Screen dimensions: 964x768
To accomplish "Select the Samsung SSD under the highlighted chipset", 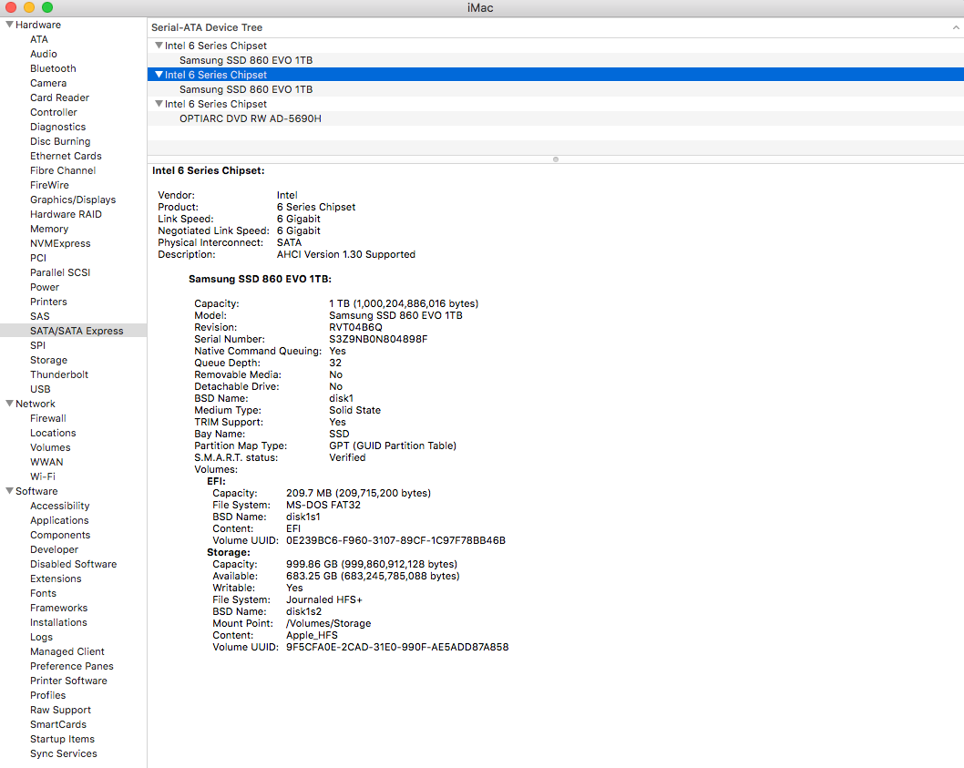I will pyautogui.click(x=556, y=89).
